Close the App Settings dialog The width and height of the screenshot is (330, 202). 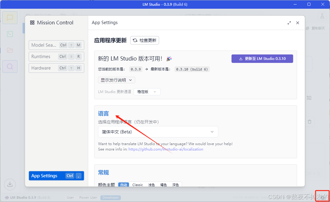298,23
